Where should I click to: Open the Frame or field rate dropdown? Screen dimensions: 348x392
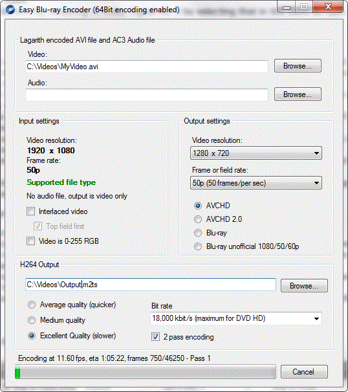click(x=256, y=183)
